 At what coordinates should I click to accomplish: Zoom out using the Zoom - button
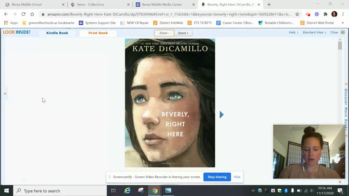(164, 33)
